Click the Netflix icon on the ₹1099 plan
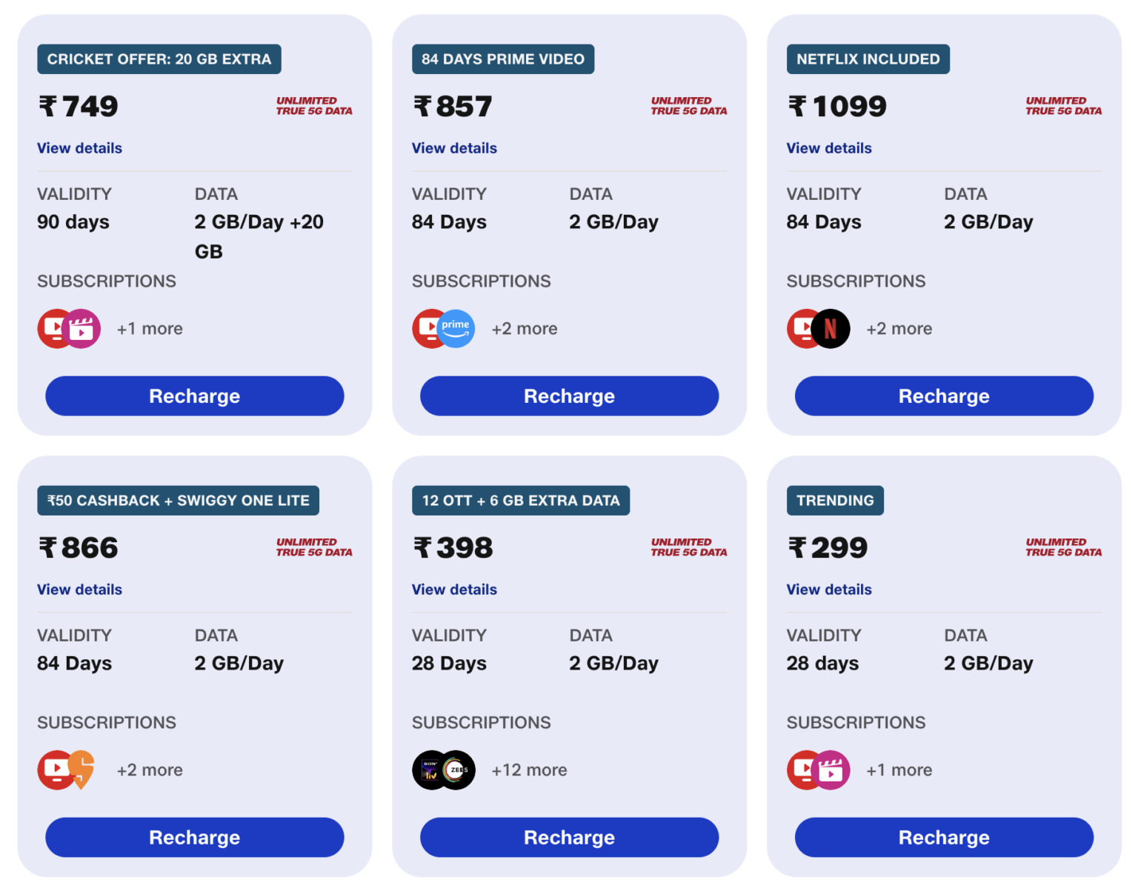 [833, 328]
